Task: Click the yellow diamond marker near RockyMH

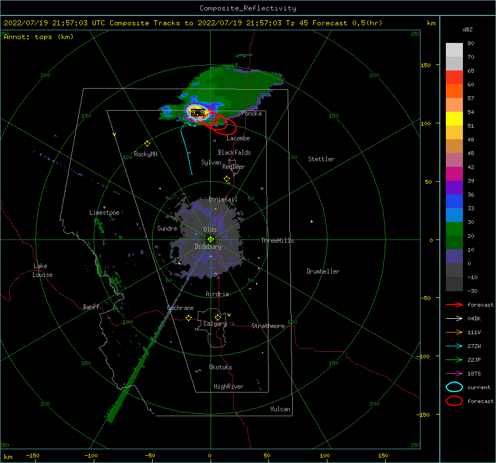Action: click(147, 144)
